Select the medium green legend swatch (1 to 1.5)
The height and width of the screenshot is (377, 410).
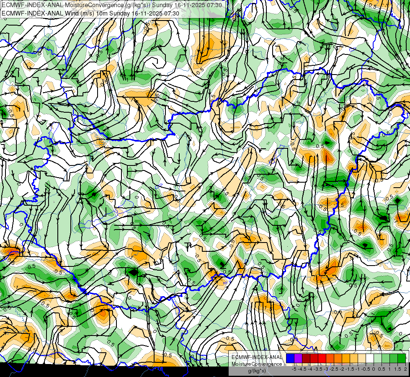point(394,358)
